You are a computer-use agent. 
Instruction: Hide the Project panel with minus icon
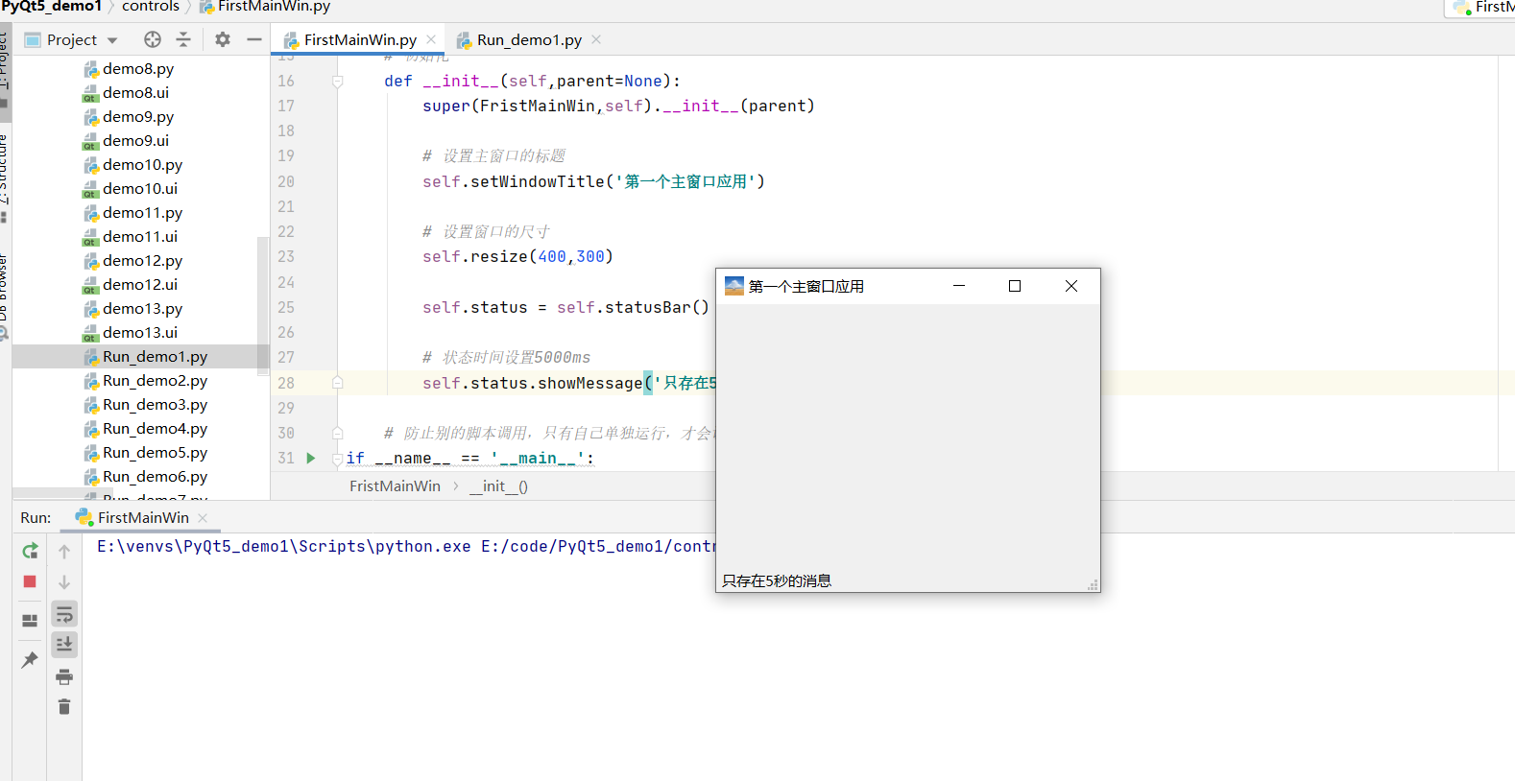[x=254, y=39]
